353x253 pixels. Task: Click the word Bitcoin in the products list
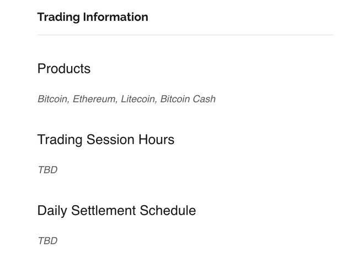pyautogui.click(x=54, y=99)
